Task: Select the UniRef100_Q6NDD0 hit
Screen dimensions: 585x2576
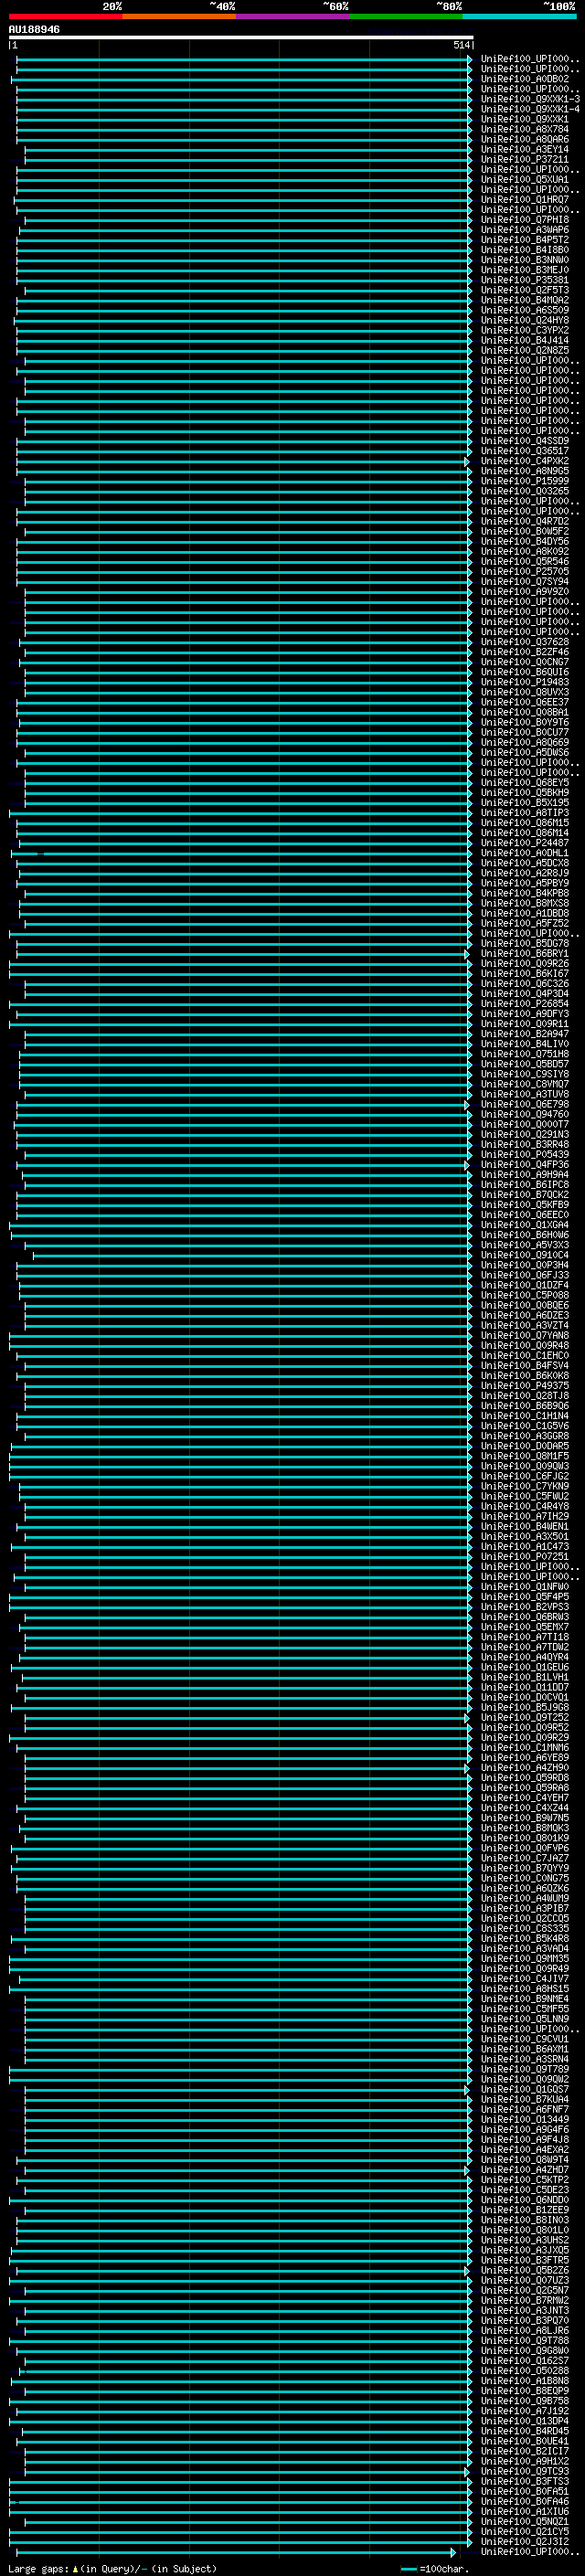Action: pyautogui.click(x=524, y=2200)
